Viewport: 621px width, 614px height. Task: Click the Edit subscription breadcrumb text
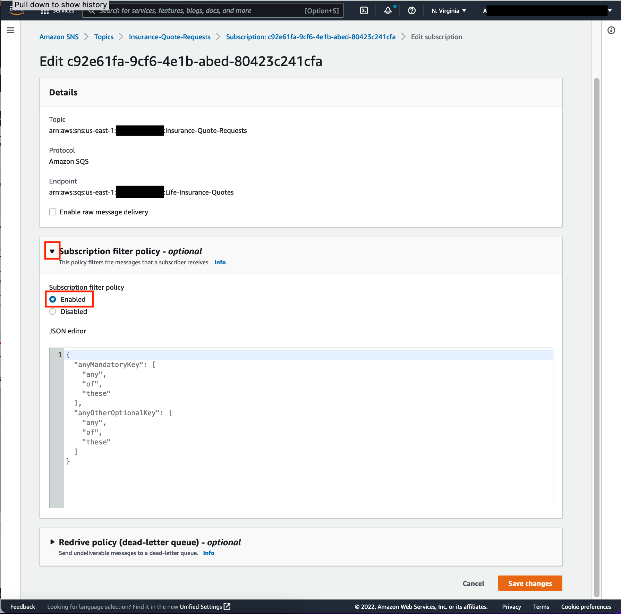point(436,37)
